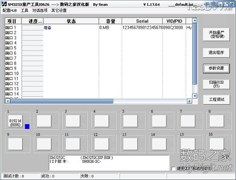Toggle the 使用工厂驱动 checkbox
The width and height of the screenshot is (236, 180).
174,169
